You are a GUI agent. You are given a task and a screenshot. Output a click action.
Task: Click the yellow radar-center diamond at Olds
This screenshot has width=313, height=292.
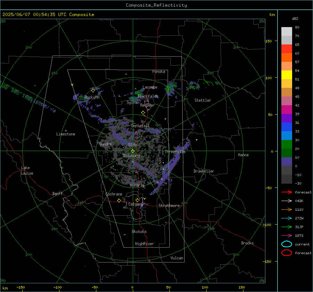[133, 151]
